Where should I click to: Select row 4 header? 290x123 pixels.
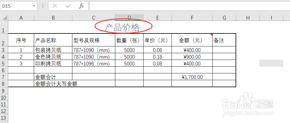tap(4, 57)
